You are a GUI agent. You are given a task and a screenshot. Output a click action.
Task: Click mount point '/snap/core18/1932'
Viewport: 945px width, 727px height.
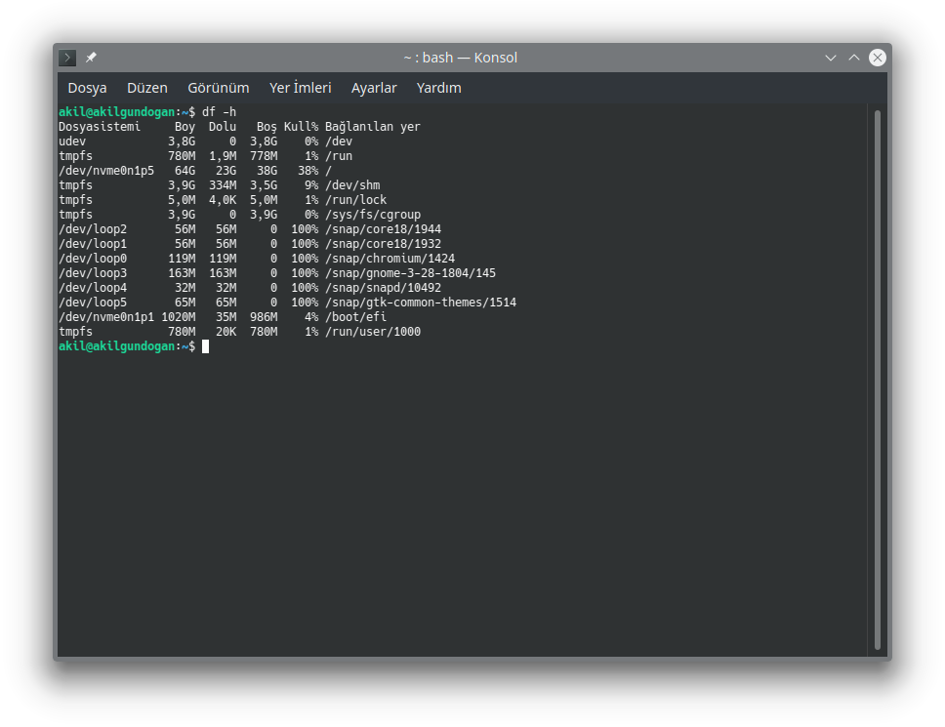pyautogui.click(x=383, y=244)
